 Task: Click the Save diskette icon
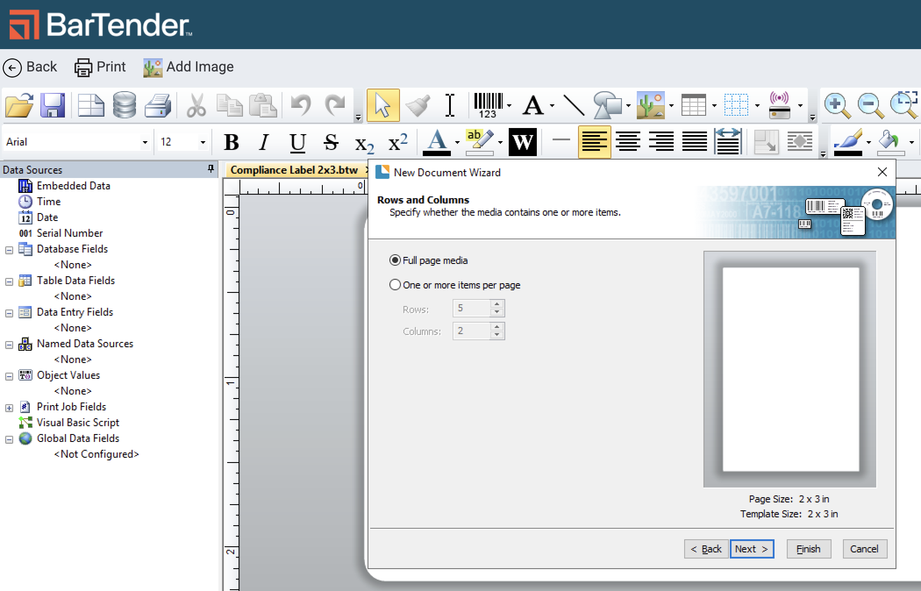(x=53, y=105)
